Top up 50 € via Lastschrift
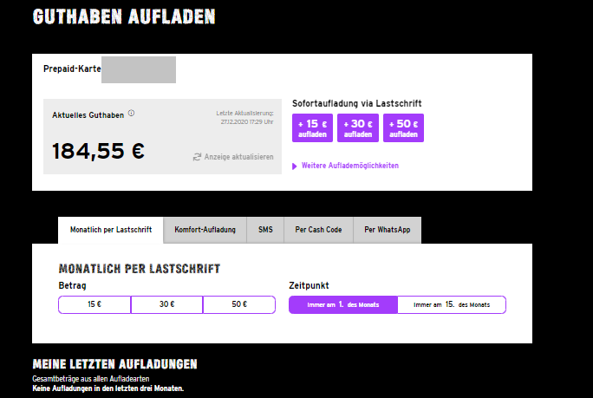The width and height of the screenshot is (593, 398). [x=403, y=127]
